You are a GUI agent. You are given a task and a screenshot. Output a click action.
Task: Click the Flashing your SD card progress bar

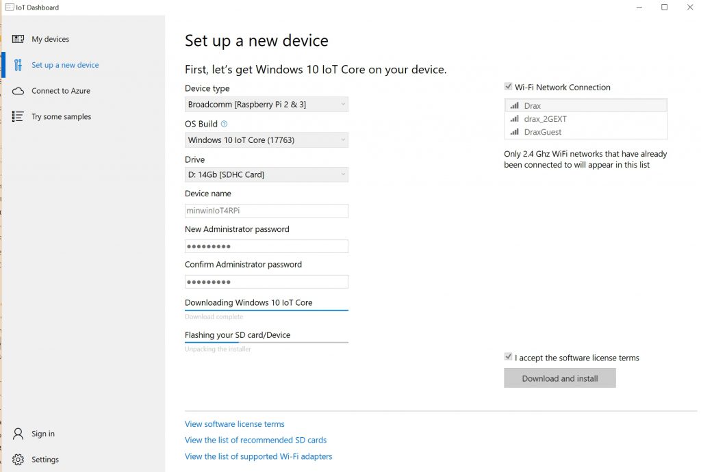click(266, 342)
